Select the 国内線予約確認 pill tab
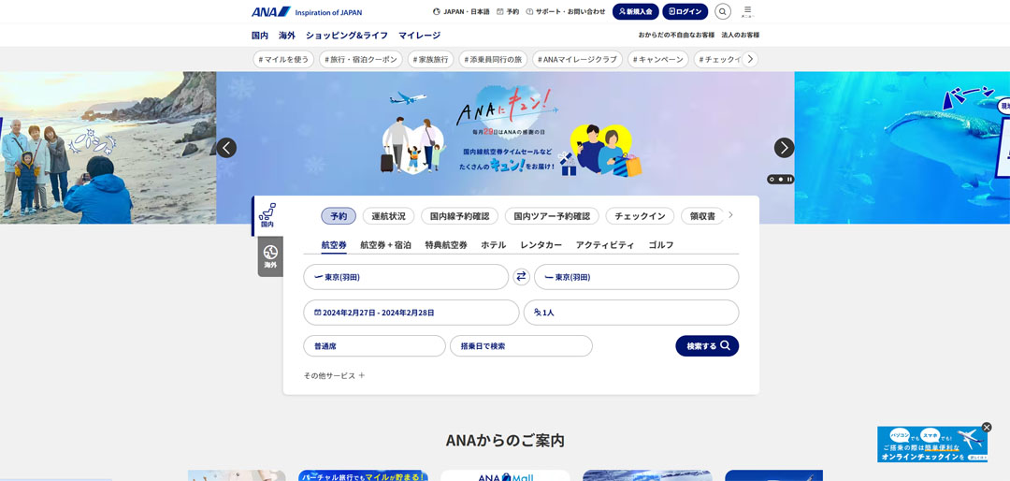 (x=460, y=216)
